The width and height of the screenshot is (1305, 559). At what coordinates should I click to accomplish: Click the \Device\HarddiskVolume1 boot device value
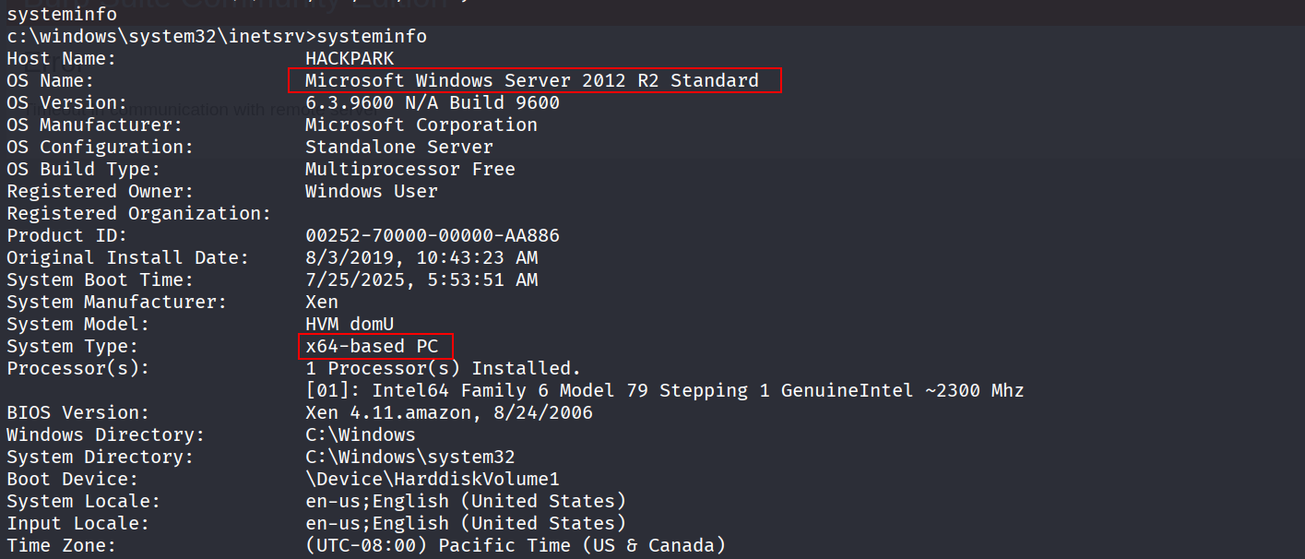[x=432, y=479]
